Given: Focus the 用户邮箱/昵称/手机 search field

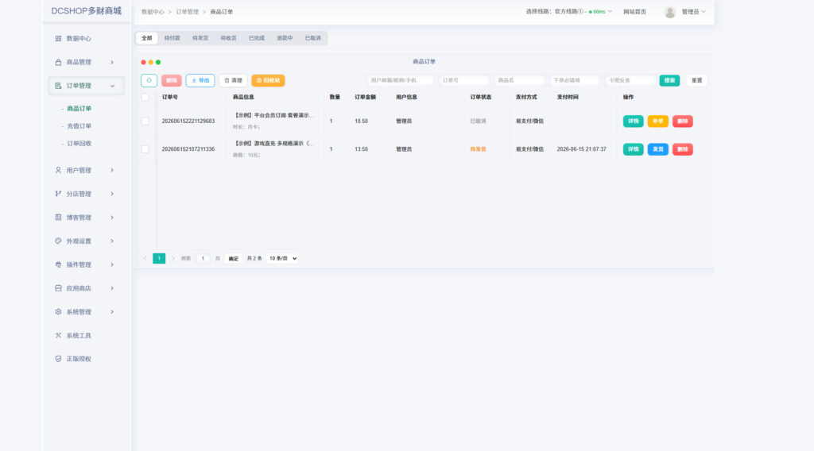Looking at the screenshot, I should pyautogui.click(x=401, y=80).
